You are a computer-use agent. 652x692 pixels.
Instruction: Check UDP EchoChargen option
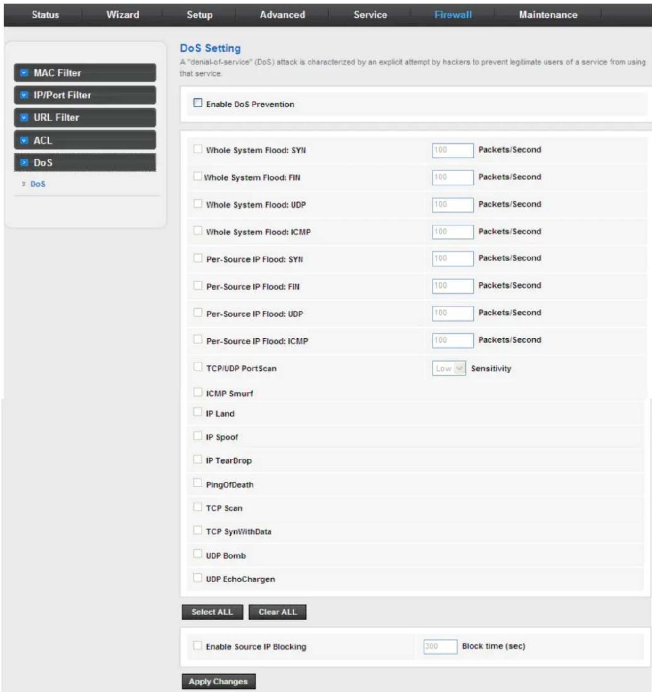[x=198, y=578]
